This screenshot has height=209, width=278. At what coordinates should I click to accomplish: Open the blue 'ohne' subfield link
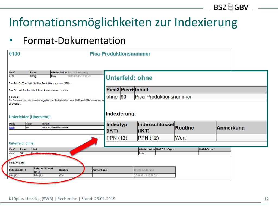tap(12, 128)
